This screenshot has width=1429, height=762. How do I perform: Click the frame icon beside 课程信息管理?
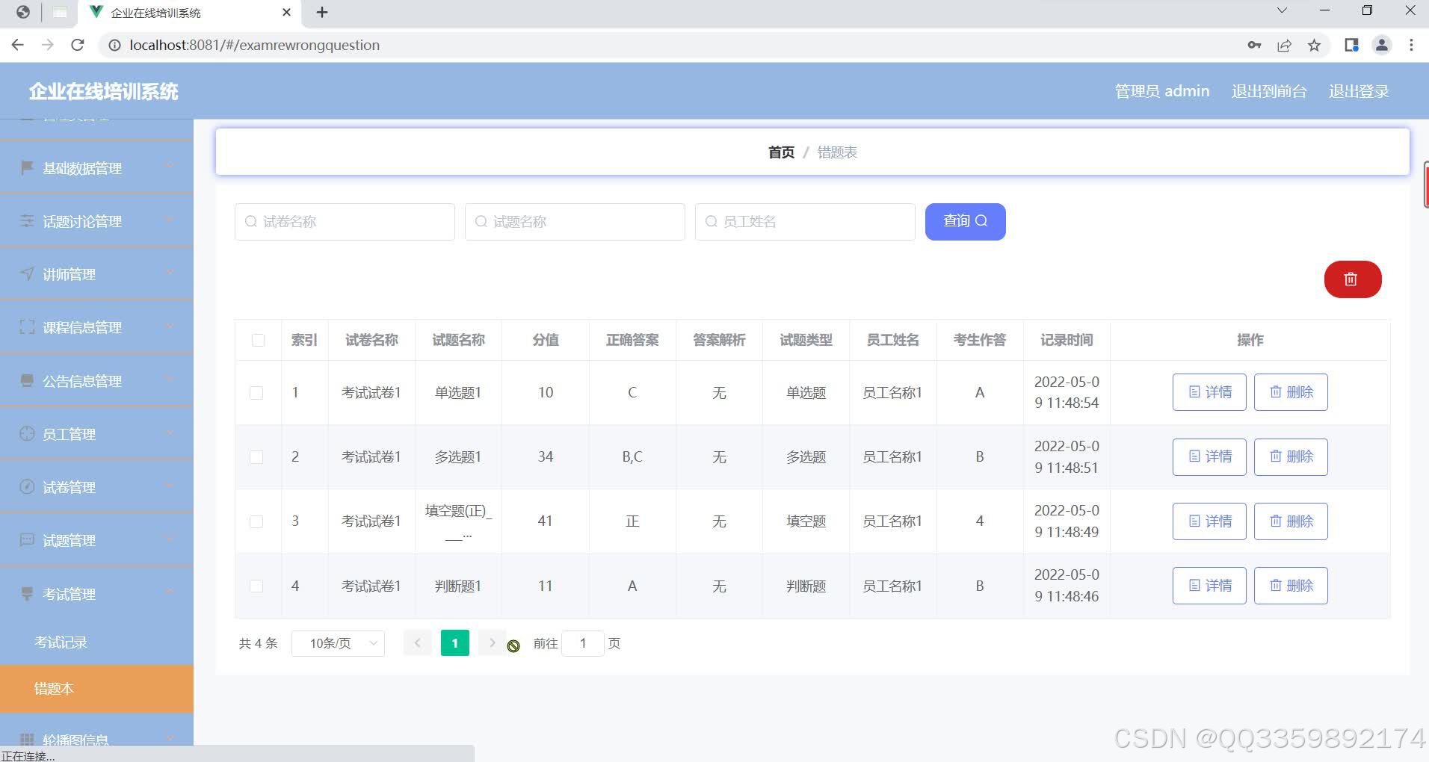27,327
